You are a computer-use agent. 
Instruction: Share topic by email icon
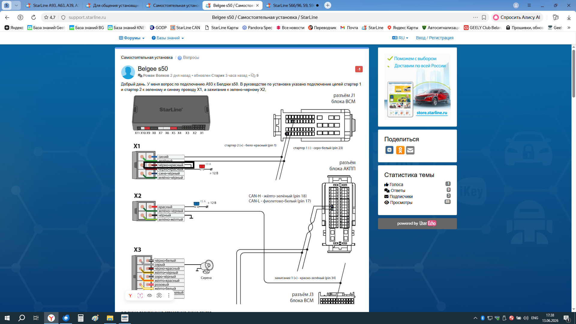click(410, 150)
